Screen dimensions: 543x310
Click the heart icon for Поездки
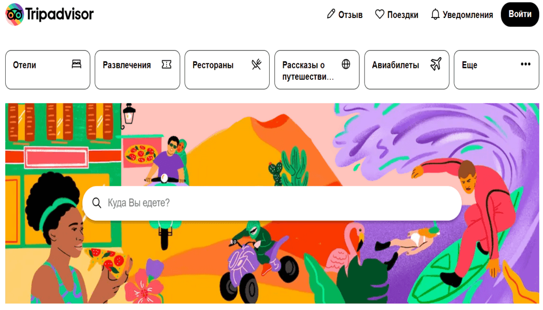[x=380, y=14]
